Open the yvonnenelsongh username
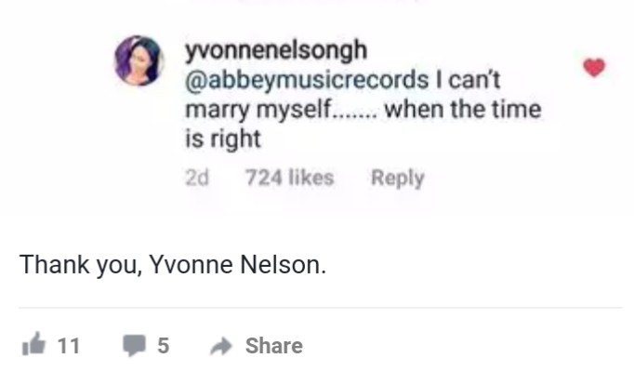Screen dimensions: 634x371 pos(276,50)
